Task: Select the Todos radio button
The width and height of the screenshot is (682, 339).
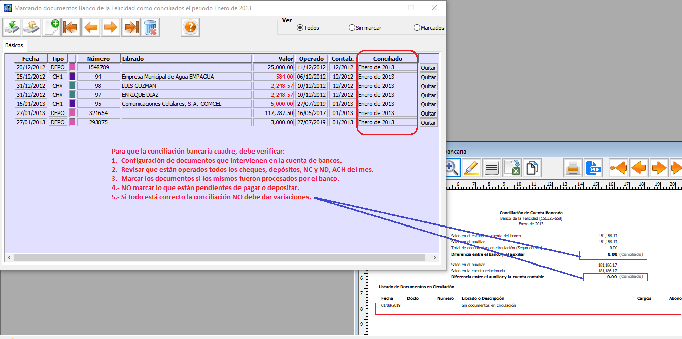Action: coord(300,28)
